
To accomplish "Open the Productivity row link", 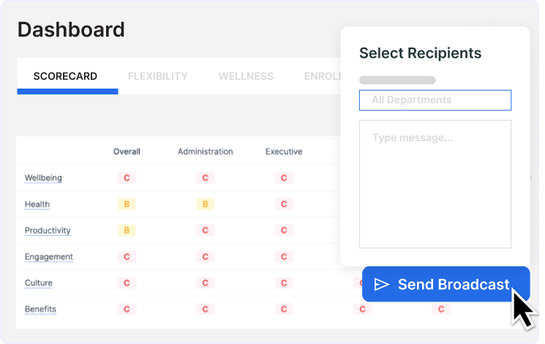I will (48, 231).
